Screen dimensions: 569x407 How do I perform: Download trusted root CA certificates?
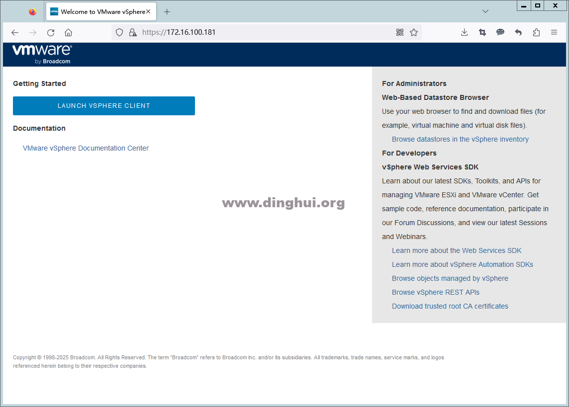click(450, 306)
